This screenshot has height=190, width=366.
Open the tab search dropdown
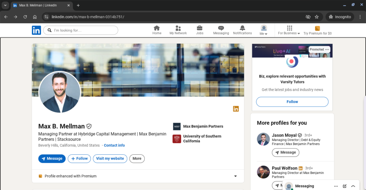(x=5, y=5)
